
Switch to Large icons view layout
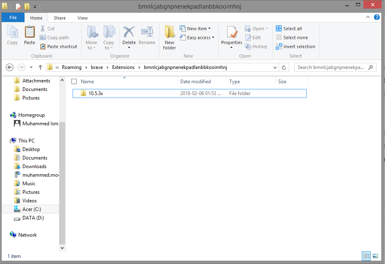coord(375,256)
